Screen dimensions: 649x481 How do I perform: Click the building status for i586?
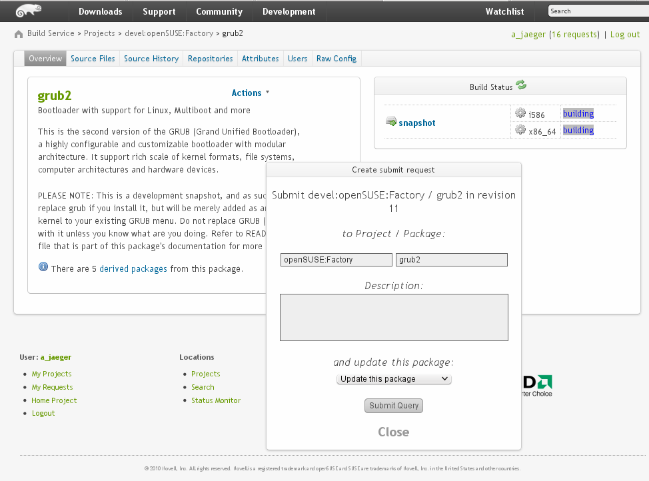[x=578, y=113]
